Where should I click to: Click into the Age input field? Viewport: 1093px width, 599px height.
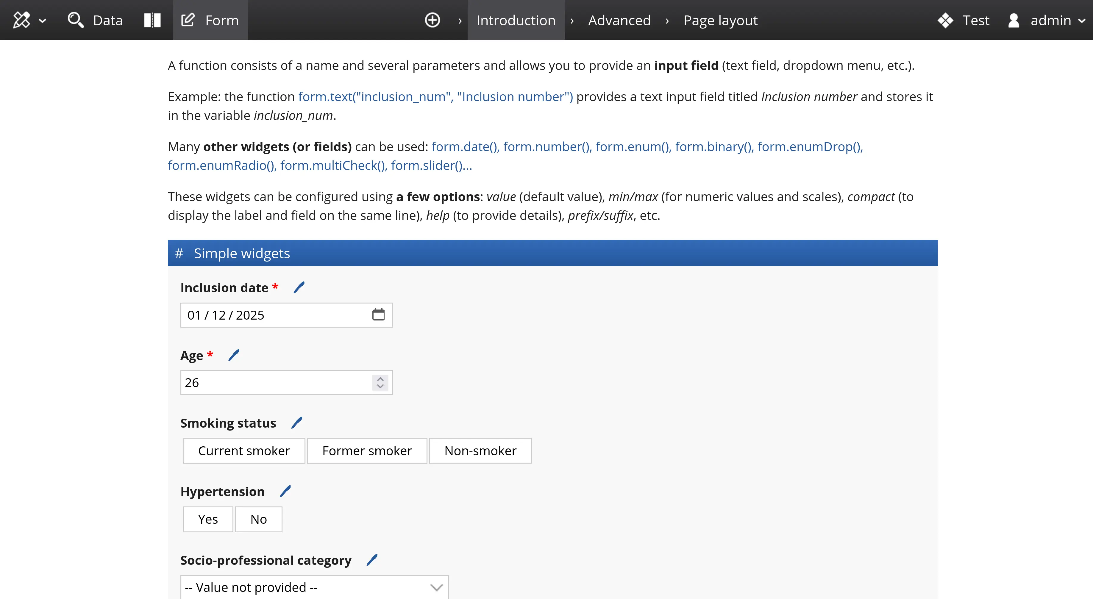[276, 383]
